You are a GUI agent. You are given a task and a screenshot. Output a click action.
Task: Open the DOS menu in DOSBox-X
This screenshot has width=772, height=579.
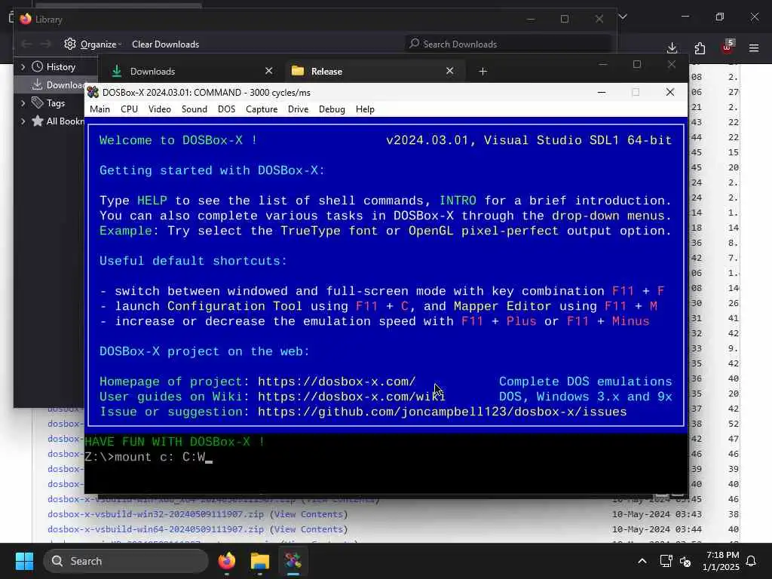coord(226,109)
